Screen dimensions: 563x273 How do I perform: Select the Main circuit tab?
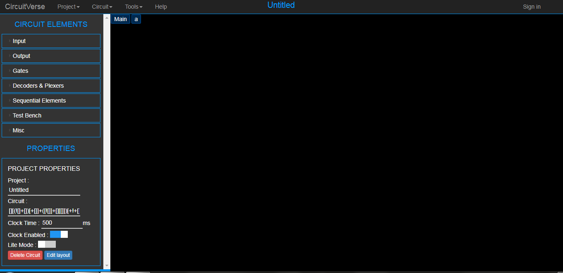click(x=120, y=19)
